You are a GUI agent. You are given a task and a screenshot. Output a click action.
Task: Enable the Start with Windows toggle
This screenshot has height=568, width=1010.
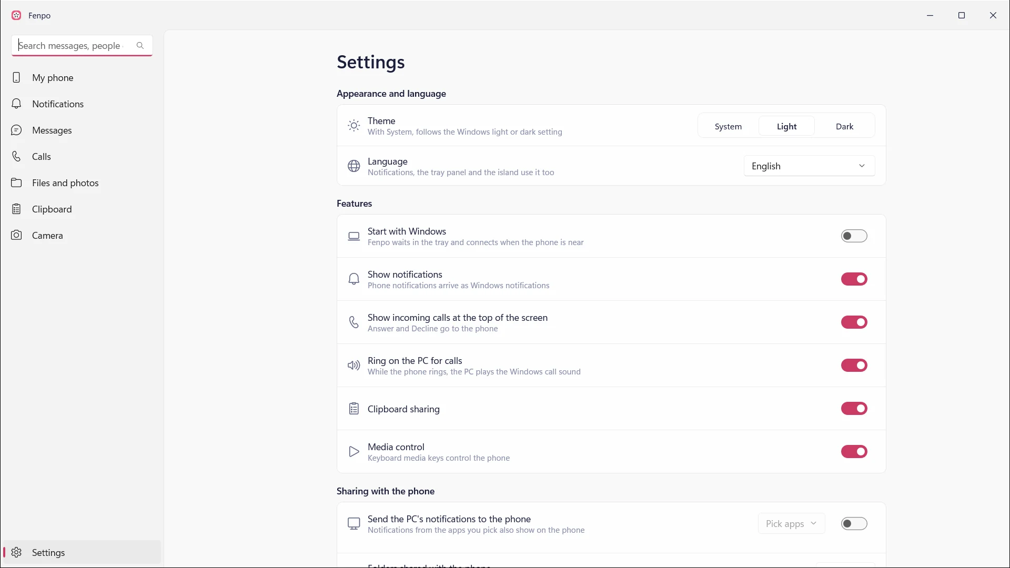click(x=854, y=236)
